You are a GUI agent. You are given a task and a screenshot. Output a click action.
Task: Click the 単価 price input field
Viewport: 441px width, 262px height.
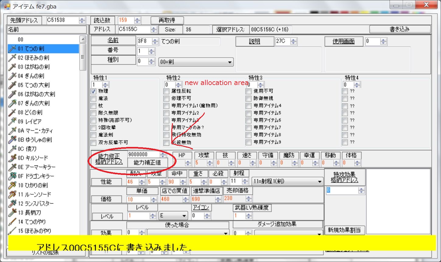tap(139, 199)
